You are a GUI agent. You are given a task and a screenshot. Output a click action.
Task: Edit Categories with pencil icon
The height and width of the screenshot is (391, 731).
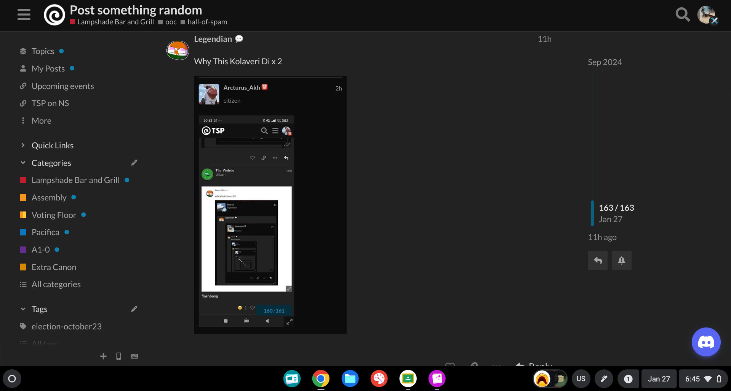click(134, 163)
